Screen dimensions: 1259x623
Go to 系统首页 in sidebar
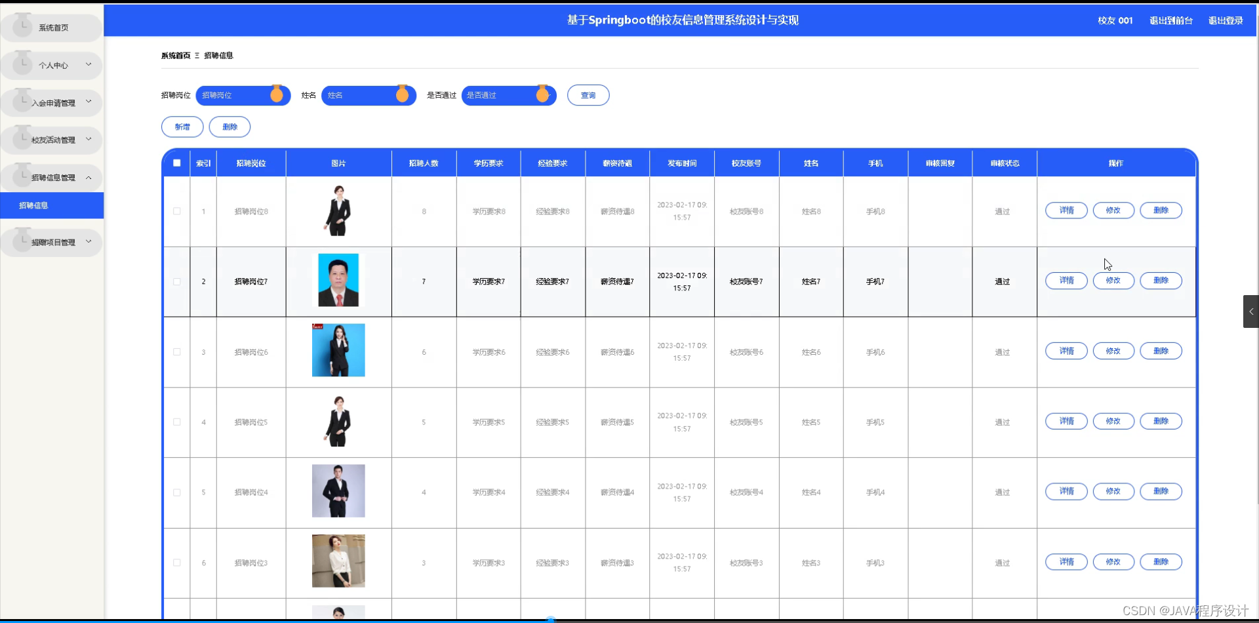click(52, 28)
